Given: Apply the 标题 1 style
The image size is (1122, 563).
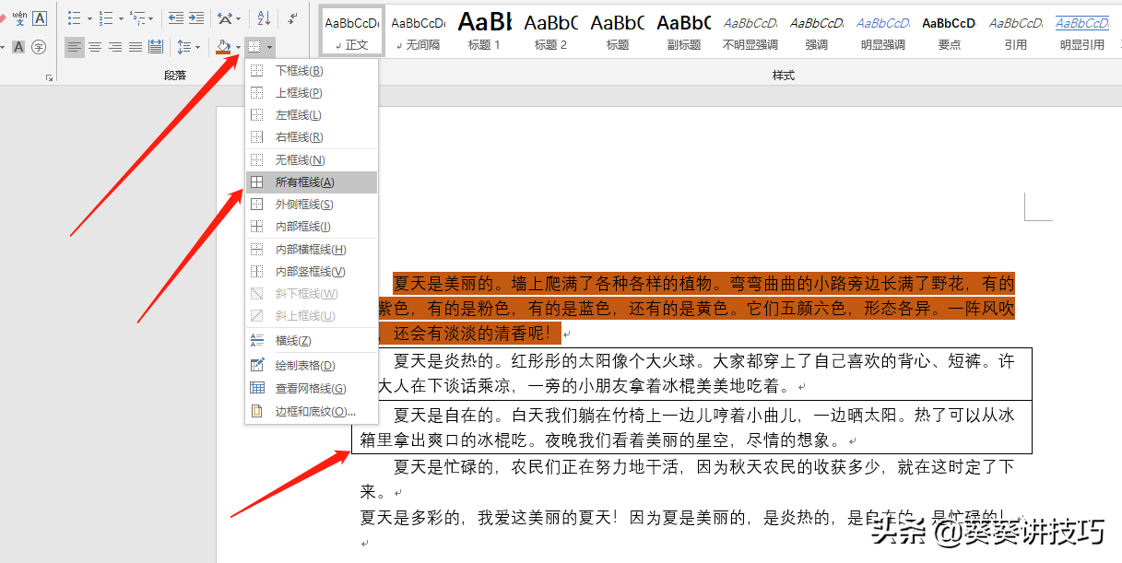Looking at the screenshot, I should pyautogui.click(x=485, y=30).
